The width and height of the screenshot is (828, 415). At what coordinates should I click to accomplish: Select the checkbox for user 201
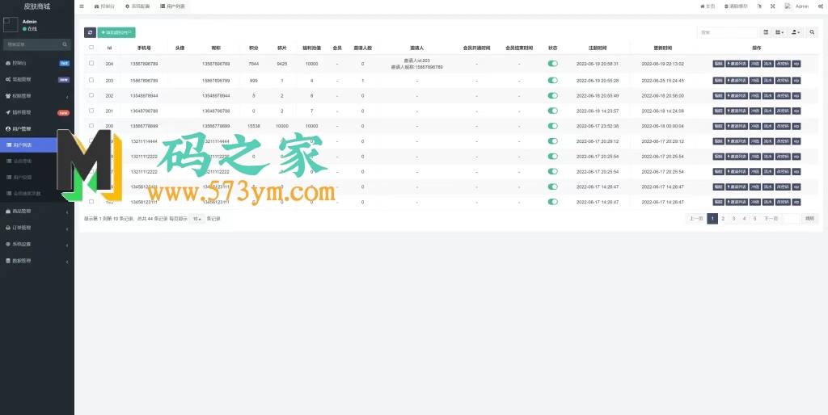(91, 111)
